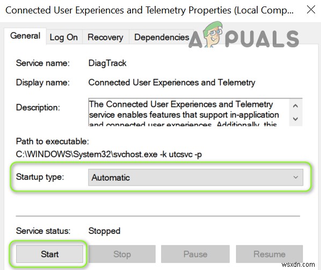
Task: Click the DiagTrack service name value
Action: (x=107, y=63)
